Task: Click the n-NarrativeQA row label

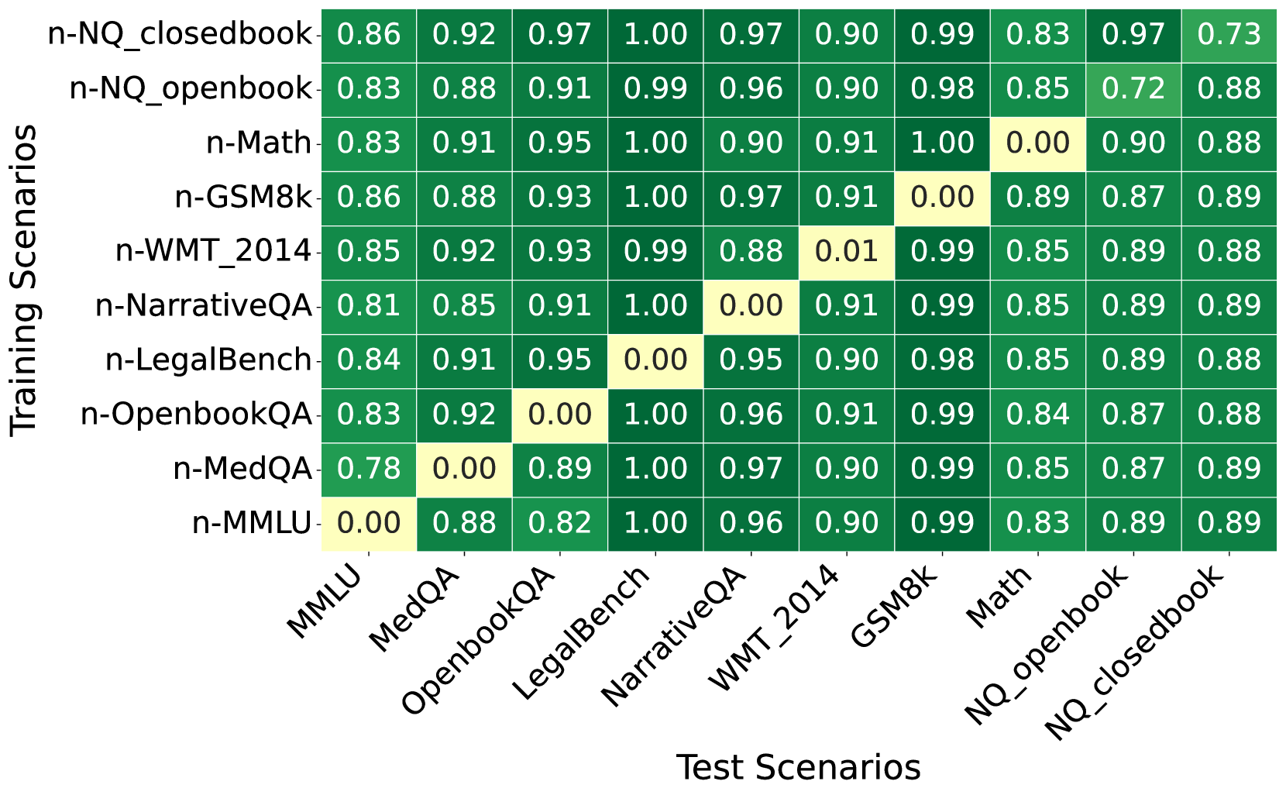Action: (x=204, y=306)
